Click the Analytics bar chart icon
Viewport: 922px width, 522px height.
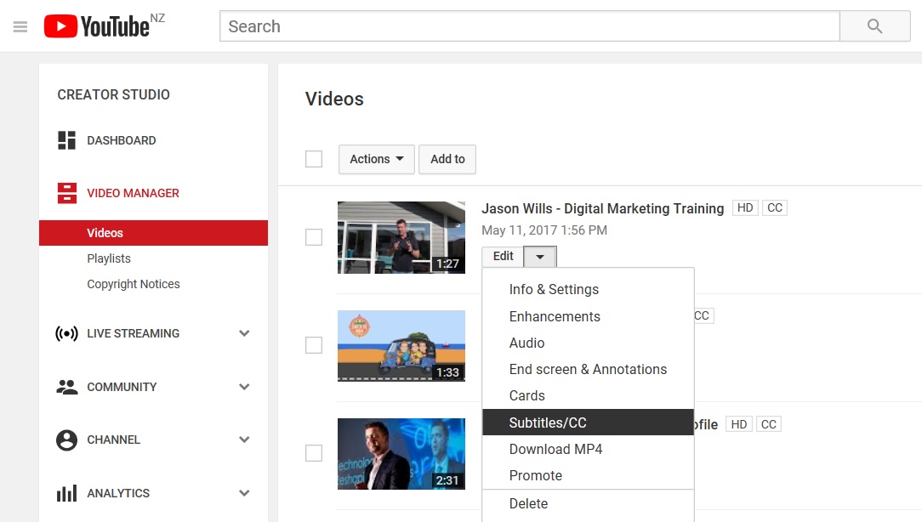coord(66,493)
